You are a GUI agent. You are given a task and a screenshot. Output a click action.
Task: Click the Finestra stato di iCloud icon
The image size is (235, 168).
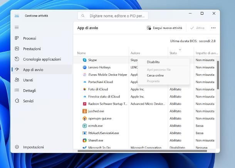[84, 97]
